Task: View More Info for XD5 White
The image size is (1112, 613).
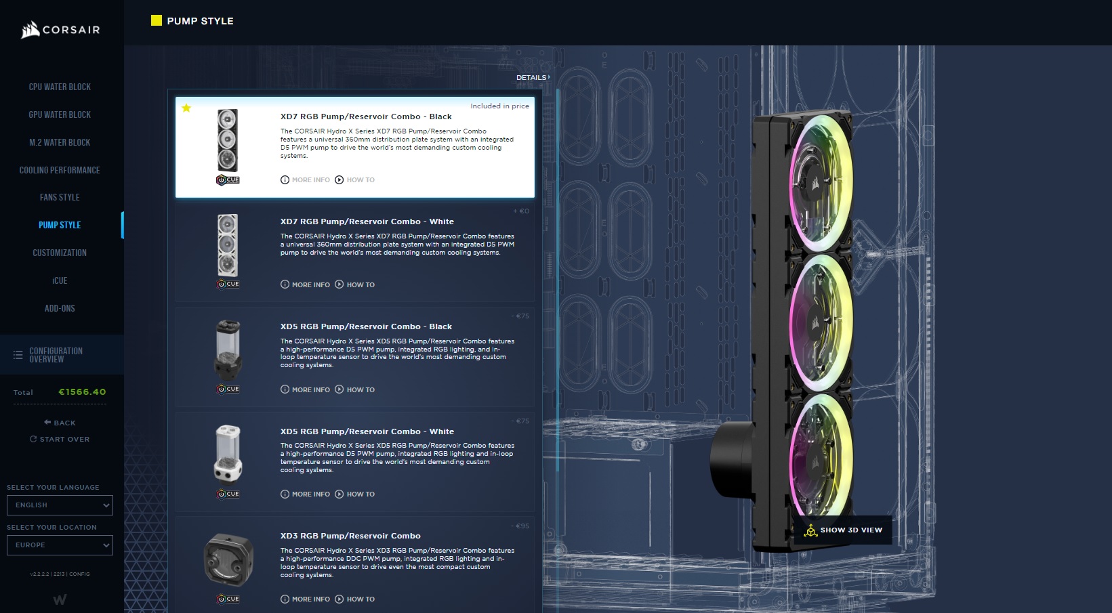Action: click(305, 494)
